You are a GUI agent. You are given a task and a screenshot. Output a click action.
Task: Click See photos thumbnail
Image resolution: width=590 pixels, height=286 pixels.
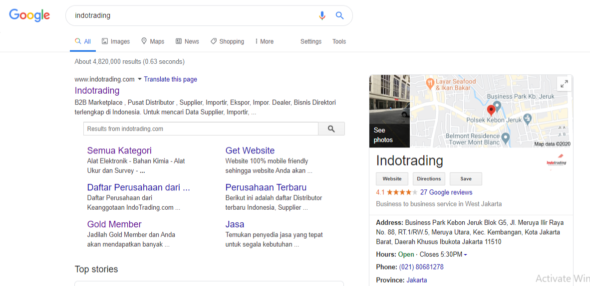[389, 111]
